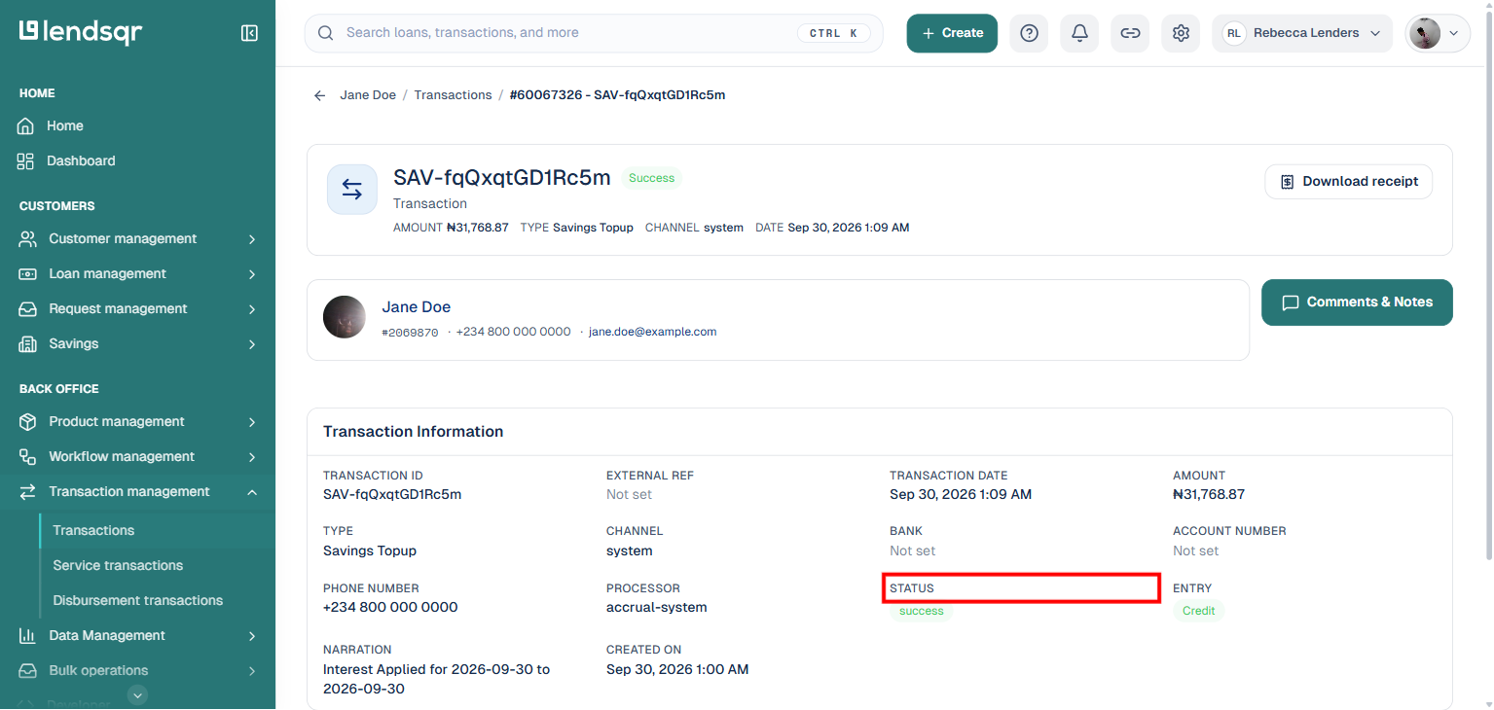Focus the search loans and transactions field

coord(594,33)
